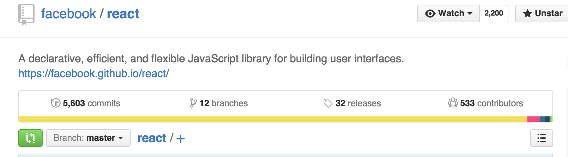Image resolution: width=568 pixels, height=157 pixels.
Task: Click the contributors people icon
Action: (453, 103)
